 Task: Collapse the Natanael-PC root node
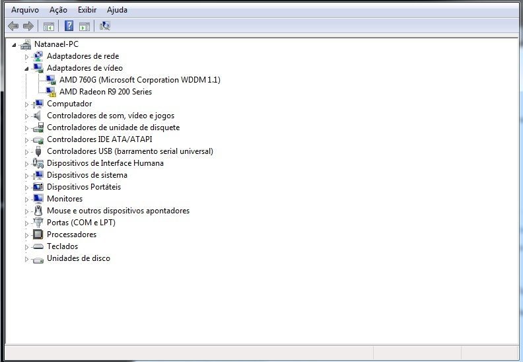point(14,45)
